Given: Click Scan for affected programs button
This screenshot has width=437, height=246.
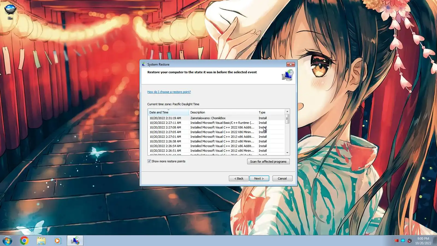Looking at the screenshot, I should (268, 162).
